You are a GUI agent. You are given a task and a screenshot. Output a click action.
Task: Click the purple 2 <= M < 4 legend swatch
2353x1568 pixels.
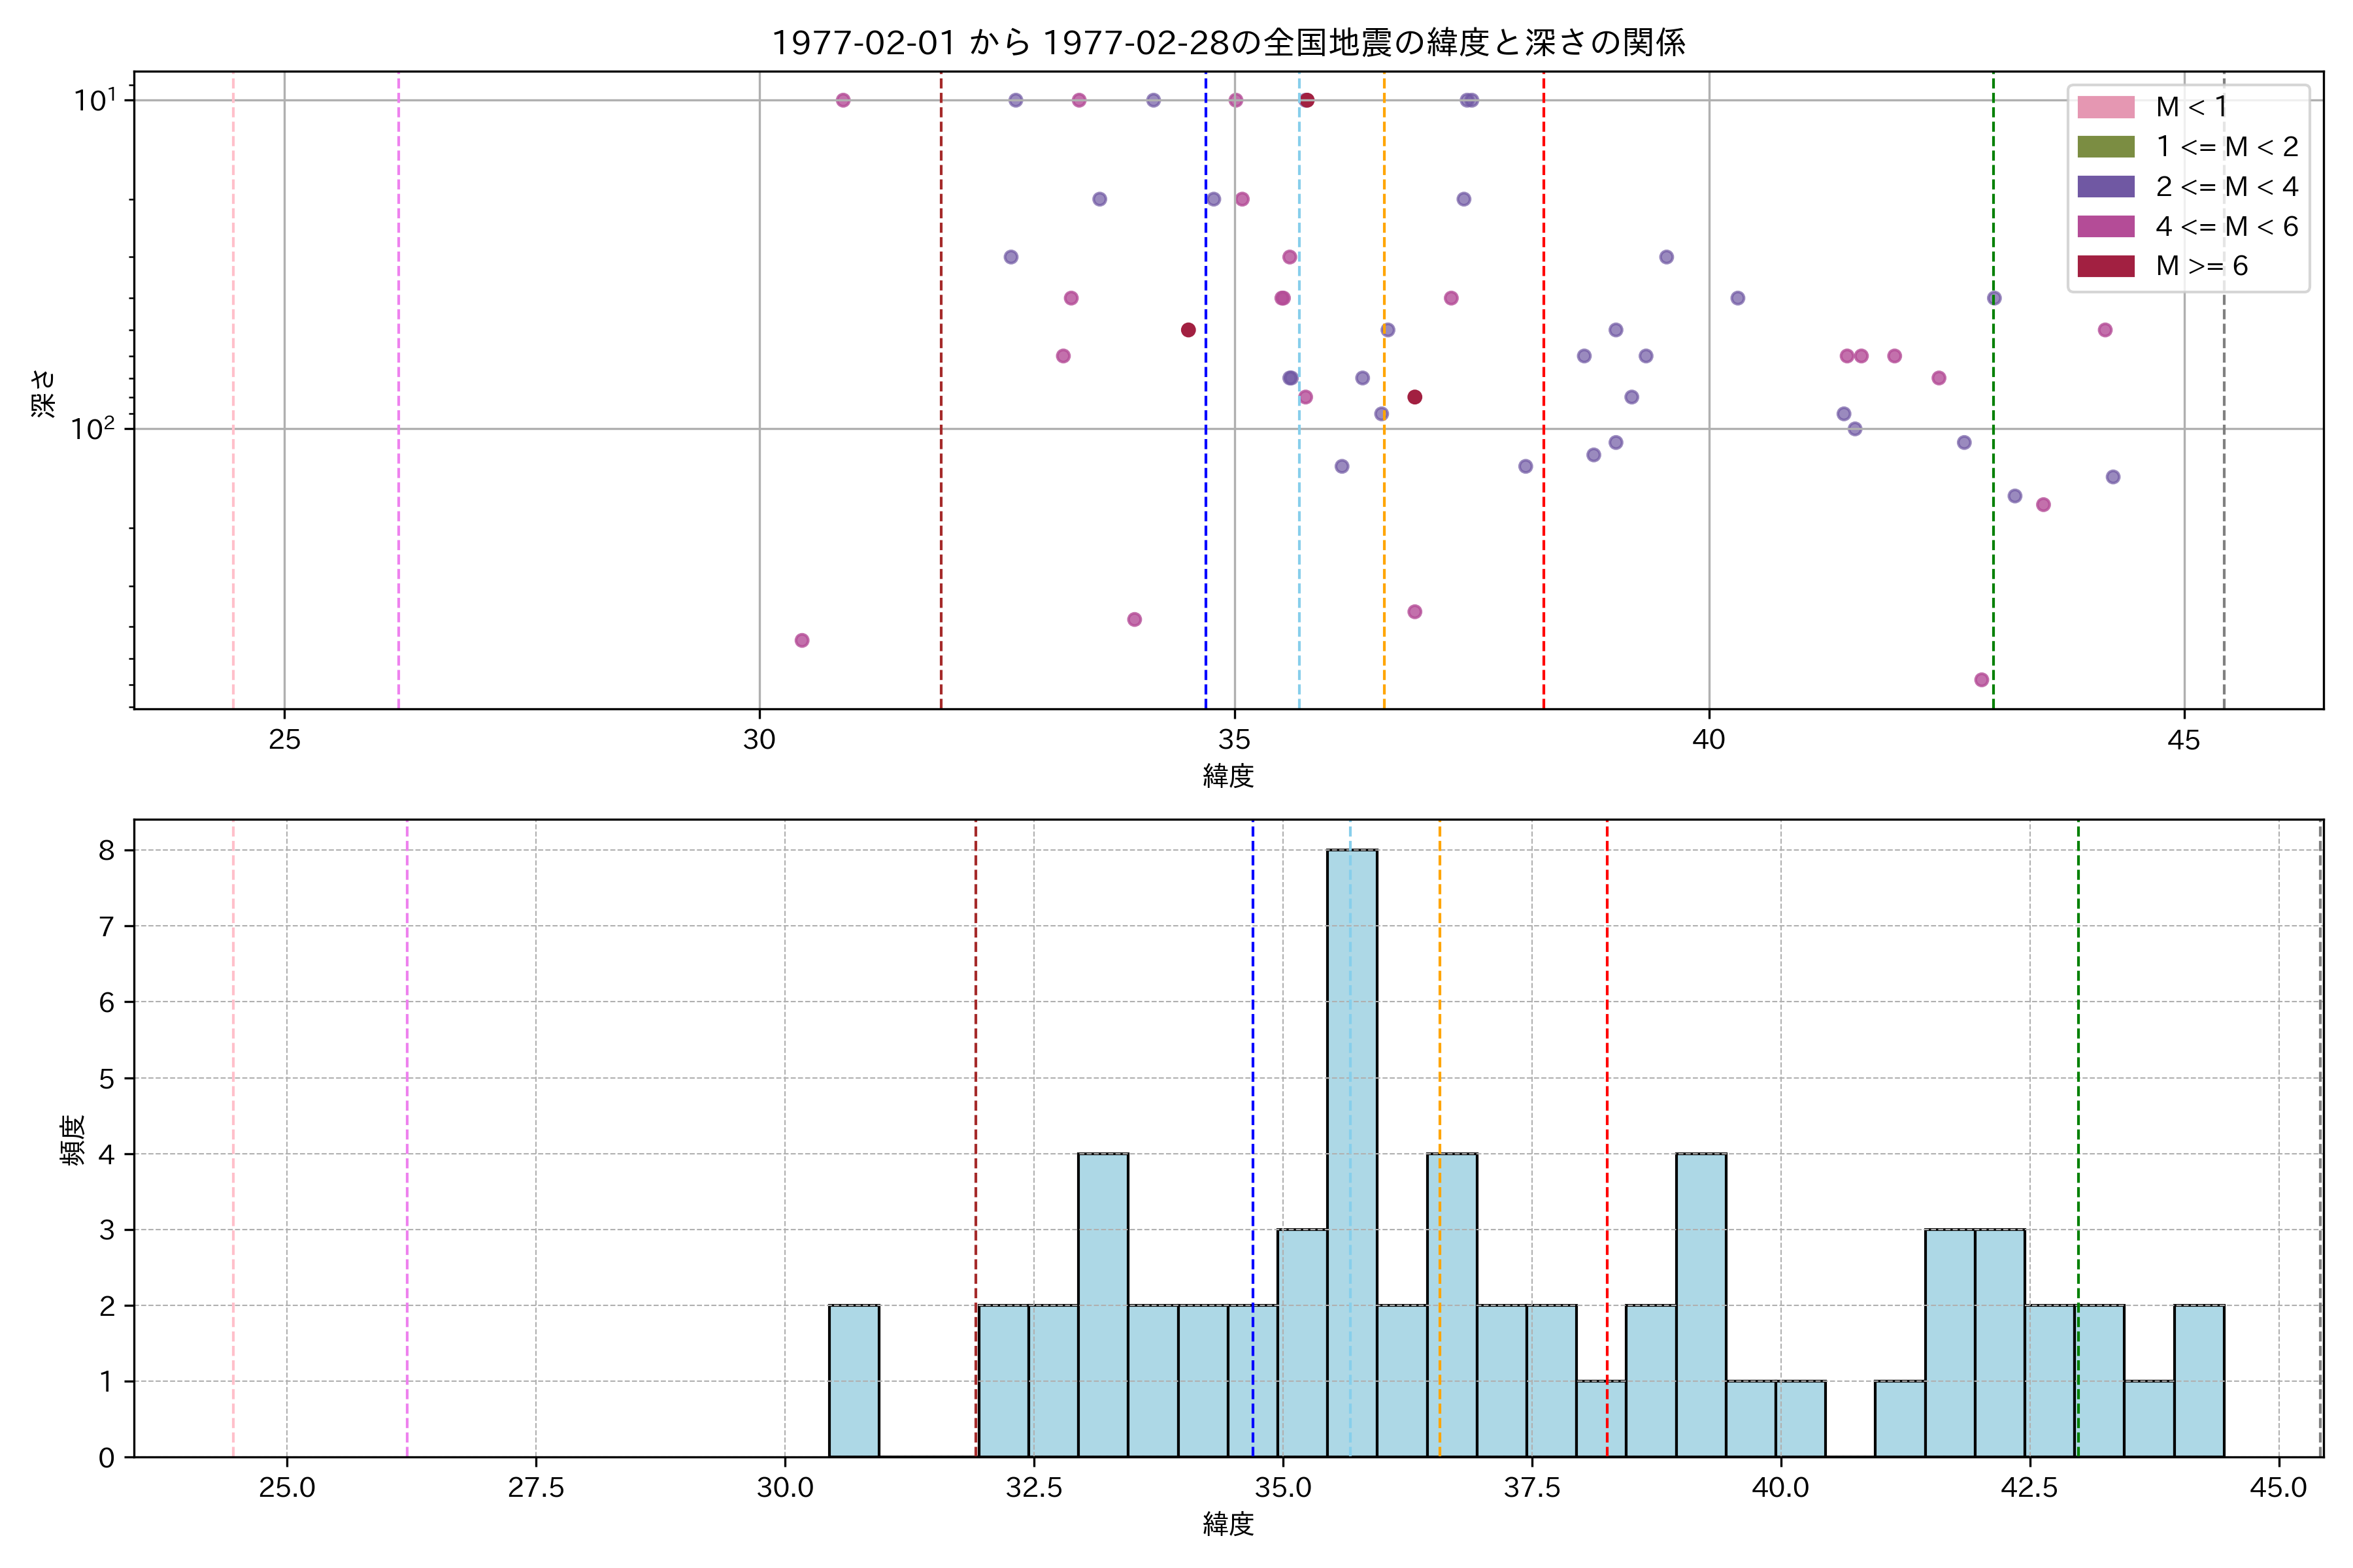pos(2106,187)
